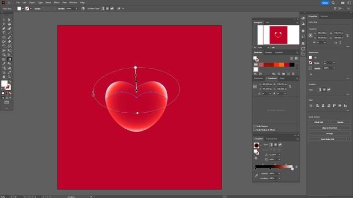This screenshot has width=353, height=198.
Task: Open gradient angle dropdown in Gradient panel
Action: tap(280, 155)
